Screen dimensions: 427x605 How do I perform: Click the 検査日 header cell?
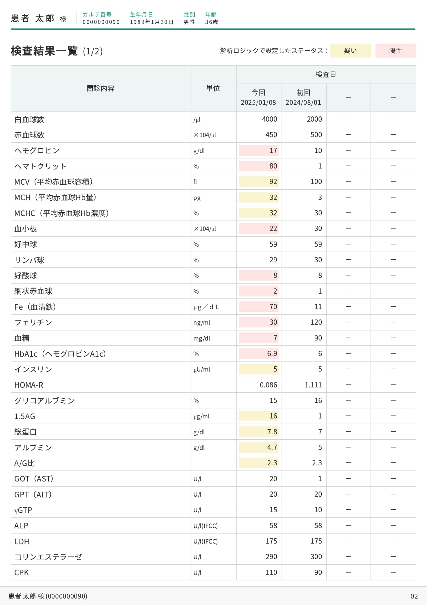click(x=326, y=74)
